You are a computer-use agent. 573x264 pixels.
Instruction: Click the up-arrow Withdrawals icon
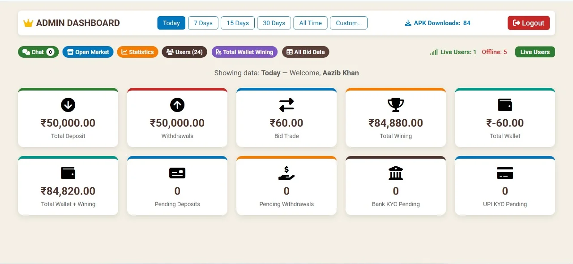[177, 105]
